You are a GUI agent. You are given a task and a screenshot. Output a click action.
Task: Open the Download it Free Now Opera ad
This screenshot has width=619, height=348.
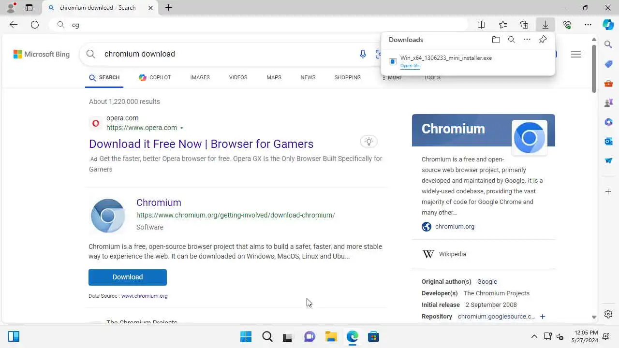click(201, 144)
